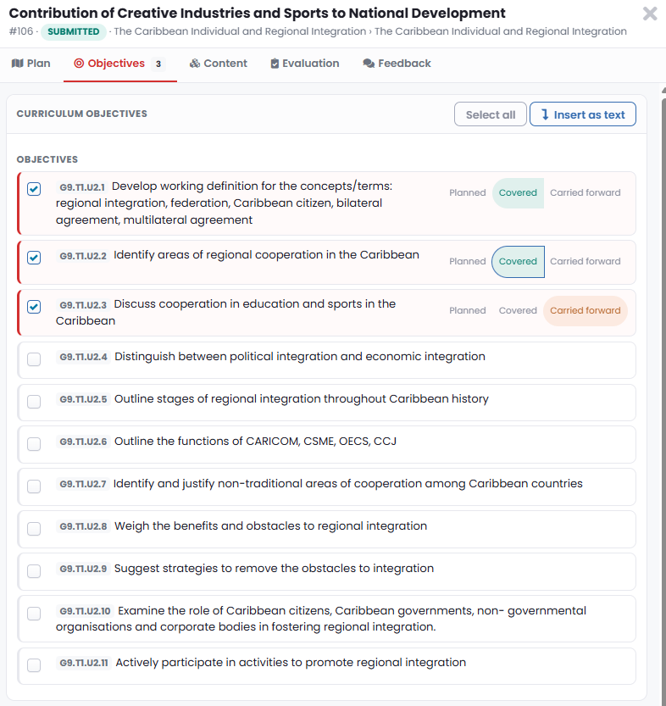The image size is (666, 706).
Task: Uncheck objective G9.T1.U2.2 checkbox
Action: tap(34, 258)
